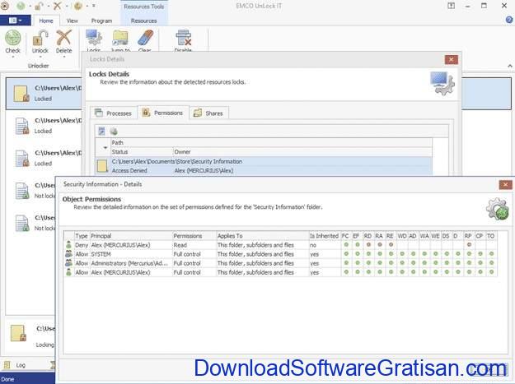The width and height of the screenshot is (515, 384).
Task: Click the group icon of the Administrators row
Action: 68,263
